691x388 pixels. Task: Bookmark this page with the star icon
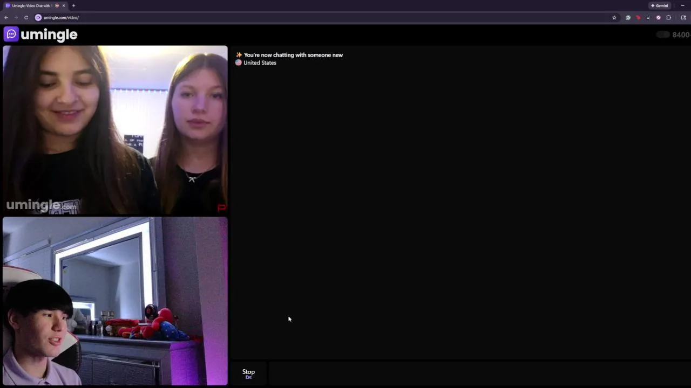coord(614,17)
